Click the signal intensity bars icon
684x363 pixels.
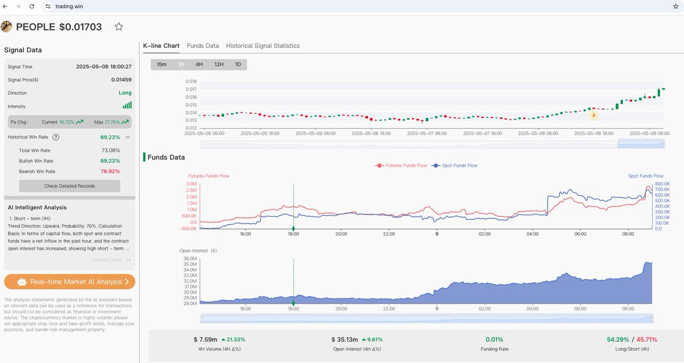click(x=127, y=105)
